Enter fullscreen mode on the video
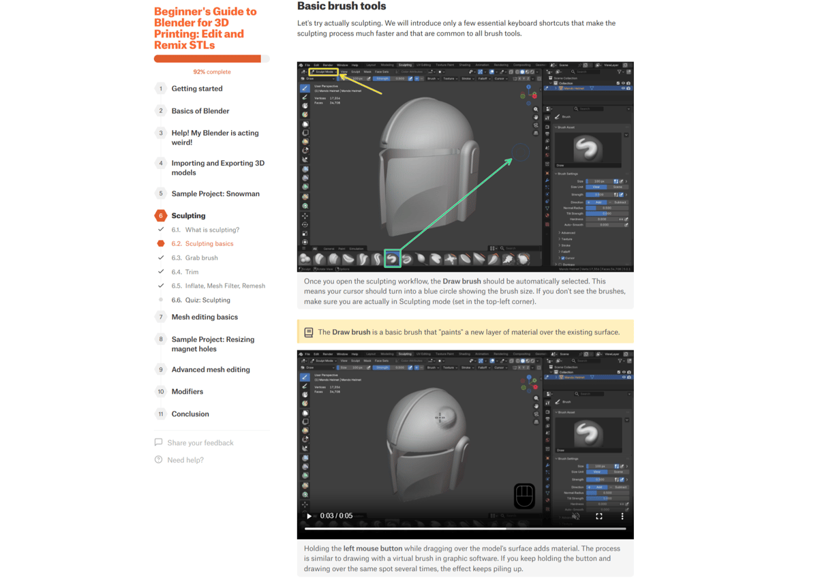Viewport: 818px width, 584px height. click(599, 516)
